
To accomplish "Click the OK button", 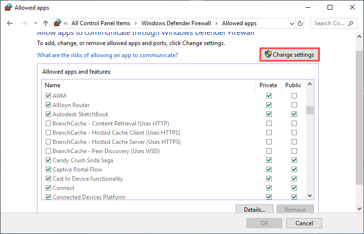I will pos(264,223).
